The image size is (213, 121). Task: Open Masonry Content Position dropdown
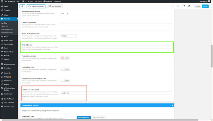point(65,13)
